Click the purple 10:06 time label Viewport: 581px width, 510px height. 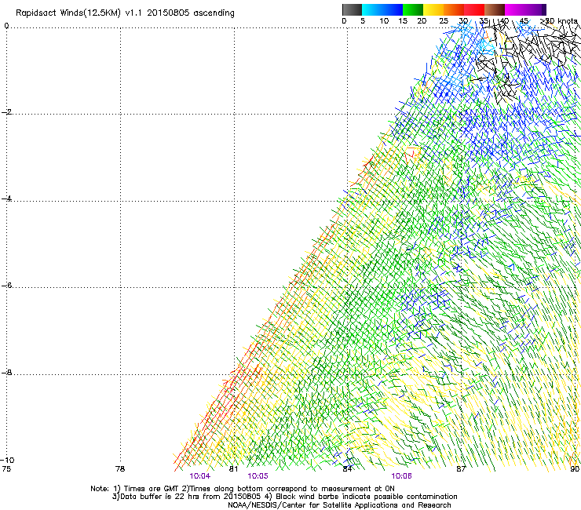coord(401,476)
